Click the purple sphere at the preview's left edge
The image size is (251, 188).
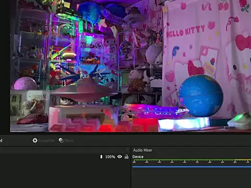pos(25,84)
